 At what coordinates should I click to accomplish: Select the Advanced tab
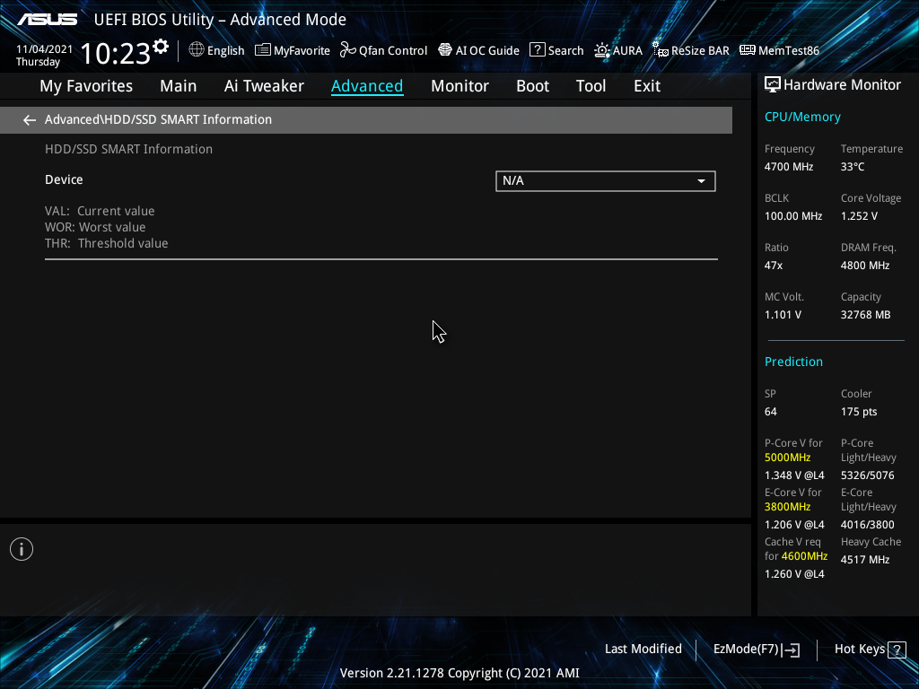click(x=367, y=86)
